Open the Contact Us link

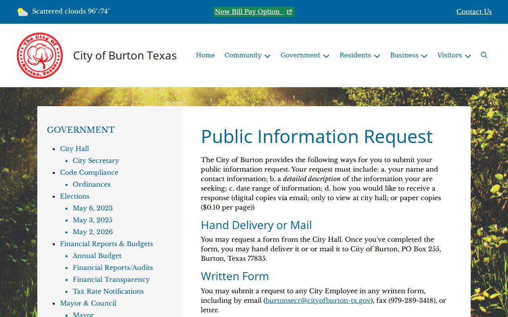pyautogui.click(x=474, y=11)
